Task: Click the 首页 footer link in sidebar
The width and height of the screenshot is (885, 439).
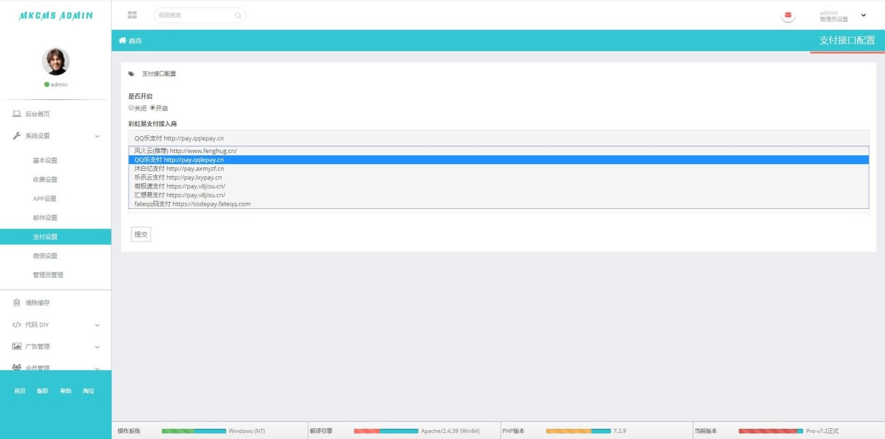Action: [x=20, y=391]
